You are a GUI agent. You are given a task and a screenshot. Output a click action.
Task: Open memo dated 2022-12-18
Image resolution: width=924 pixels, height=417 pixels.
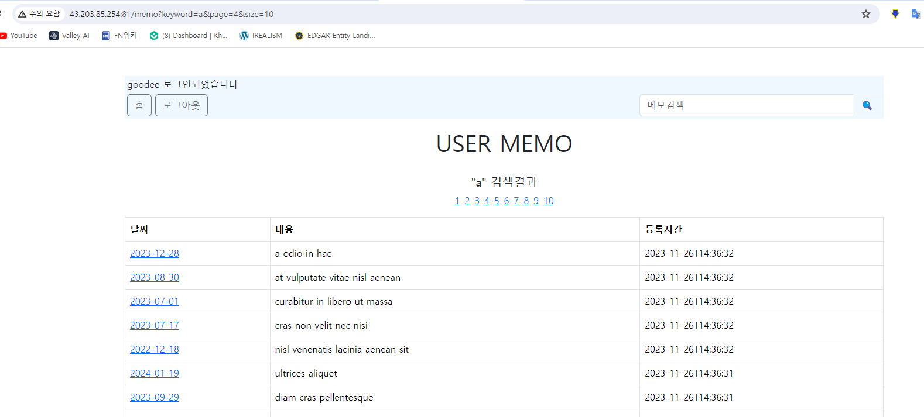tap(155, 349)
